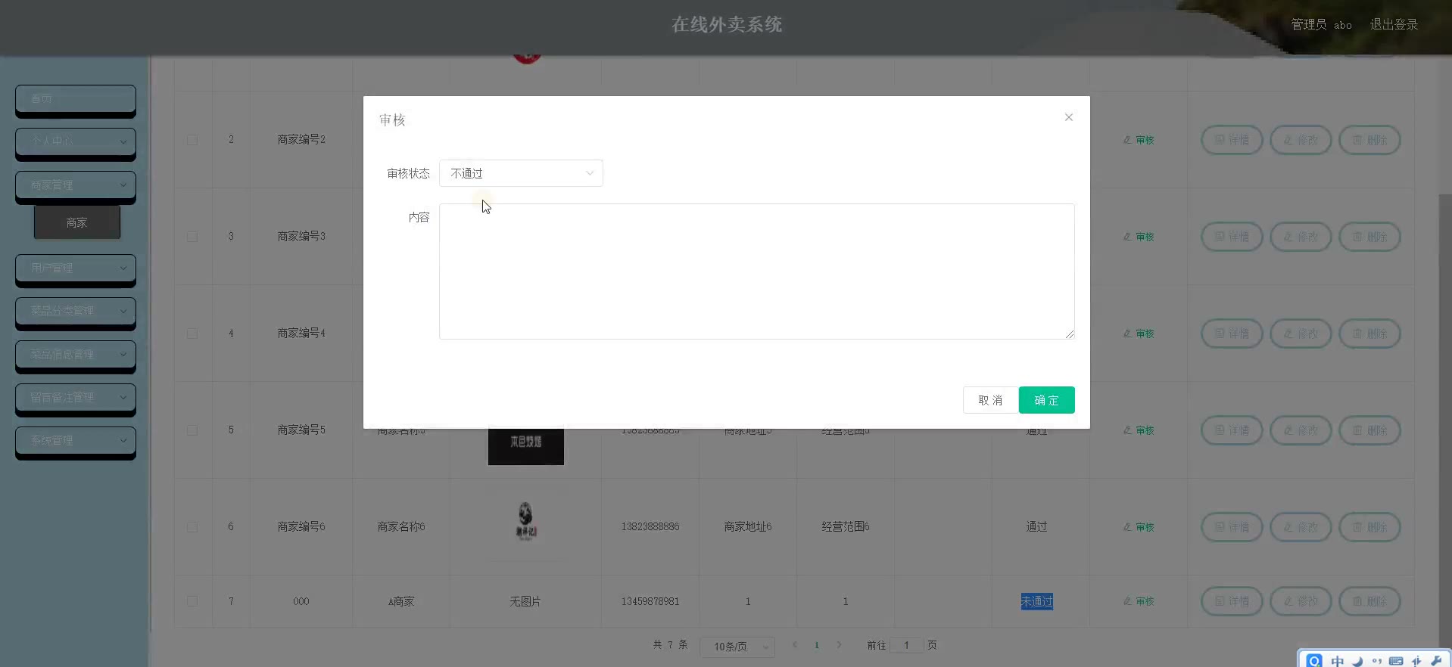The image size is (1452, 667).
Task: Click 审核 icon link for 商家编号6
Action: click(x=1139, y=527)
